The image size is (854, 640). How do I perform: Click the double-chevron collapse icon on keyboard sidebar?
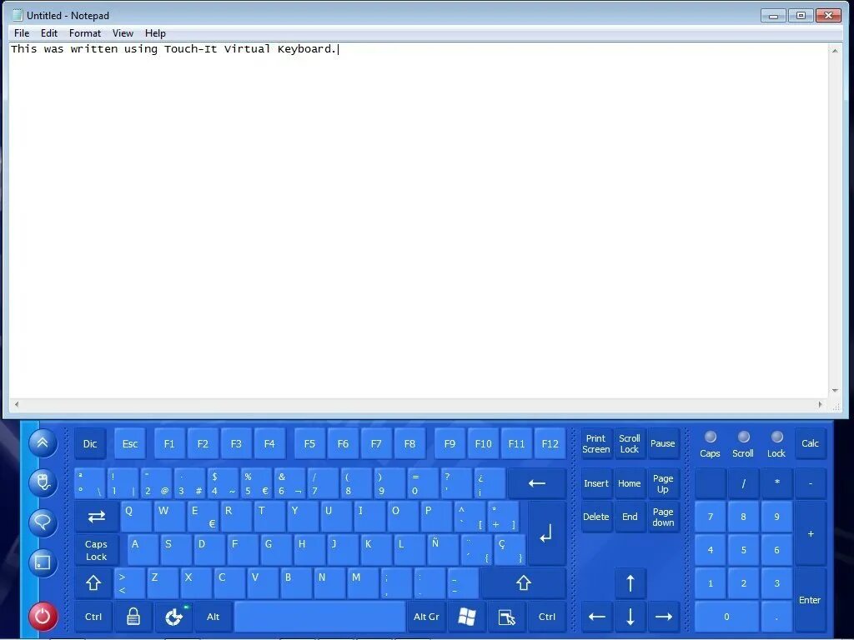[x=43, y=443]
